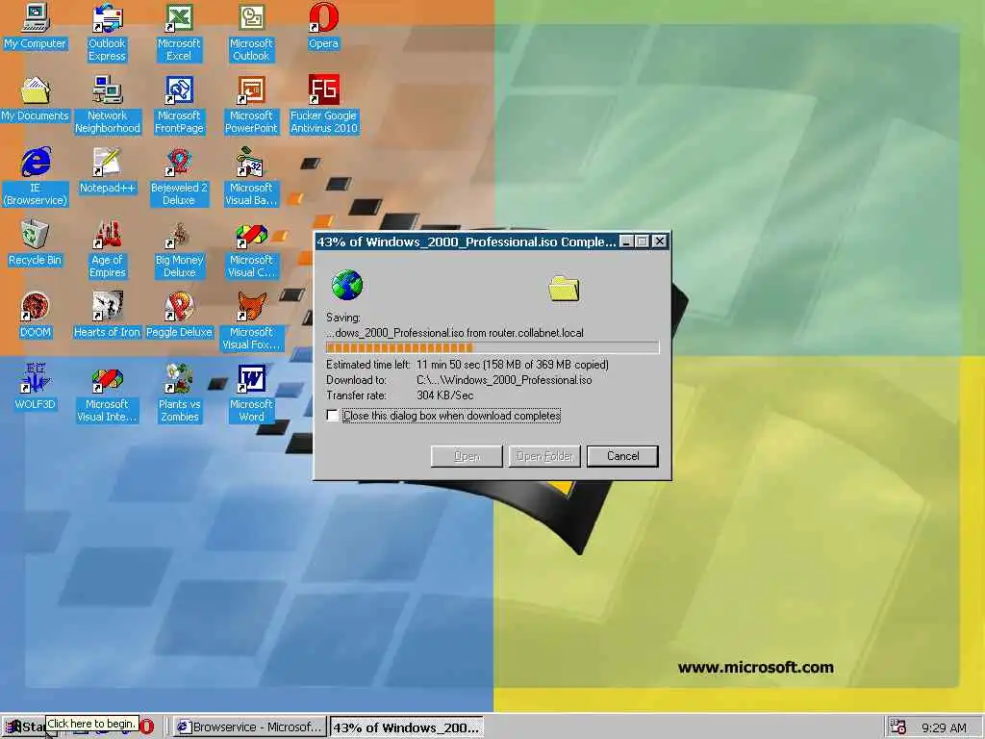Click the Hearts of Iron shortcut

coord(108,315)
